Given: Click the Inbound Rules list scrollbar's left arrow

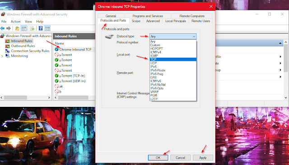Looking at the screenshot, I should (x=56, y=97).
